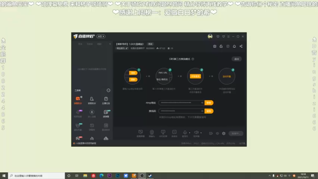This screenshot has height=179, width=318.
Task: Expand microphone options with the small arrow
Action: point(190,133)
